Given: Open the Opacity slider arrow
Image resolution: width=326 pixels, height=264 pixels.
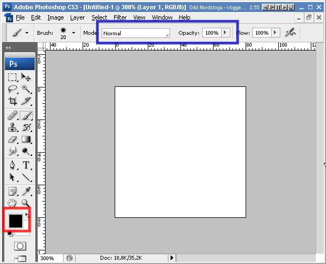Looking at the screenshot, I should [225, 33].
